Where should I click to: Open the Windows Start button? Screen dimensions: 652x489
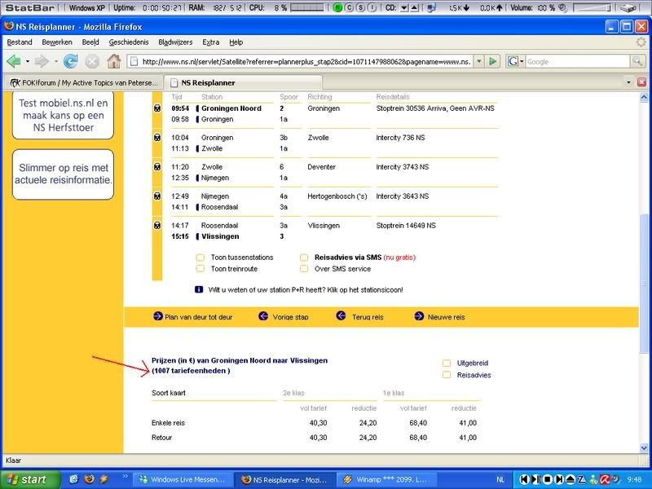29,479
